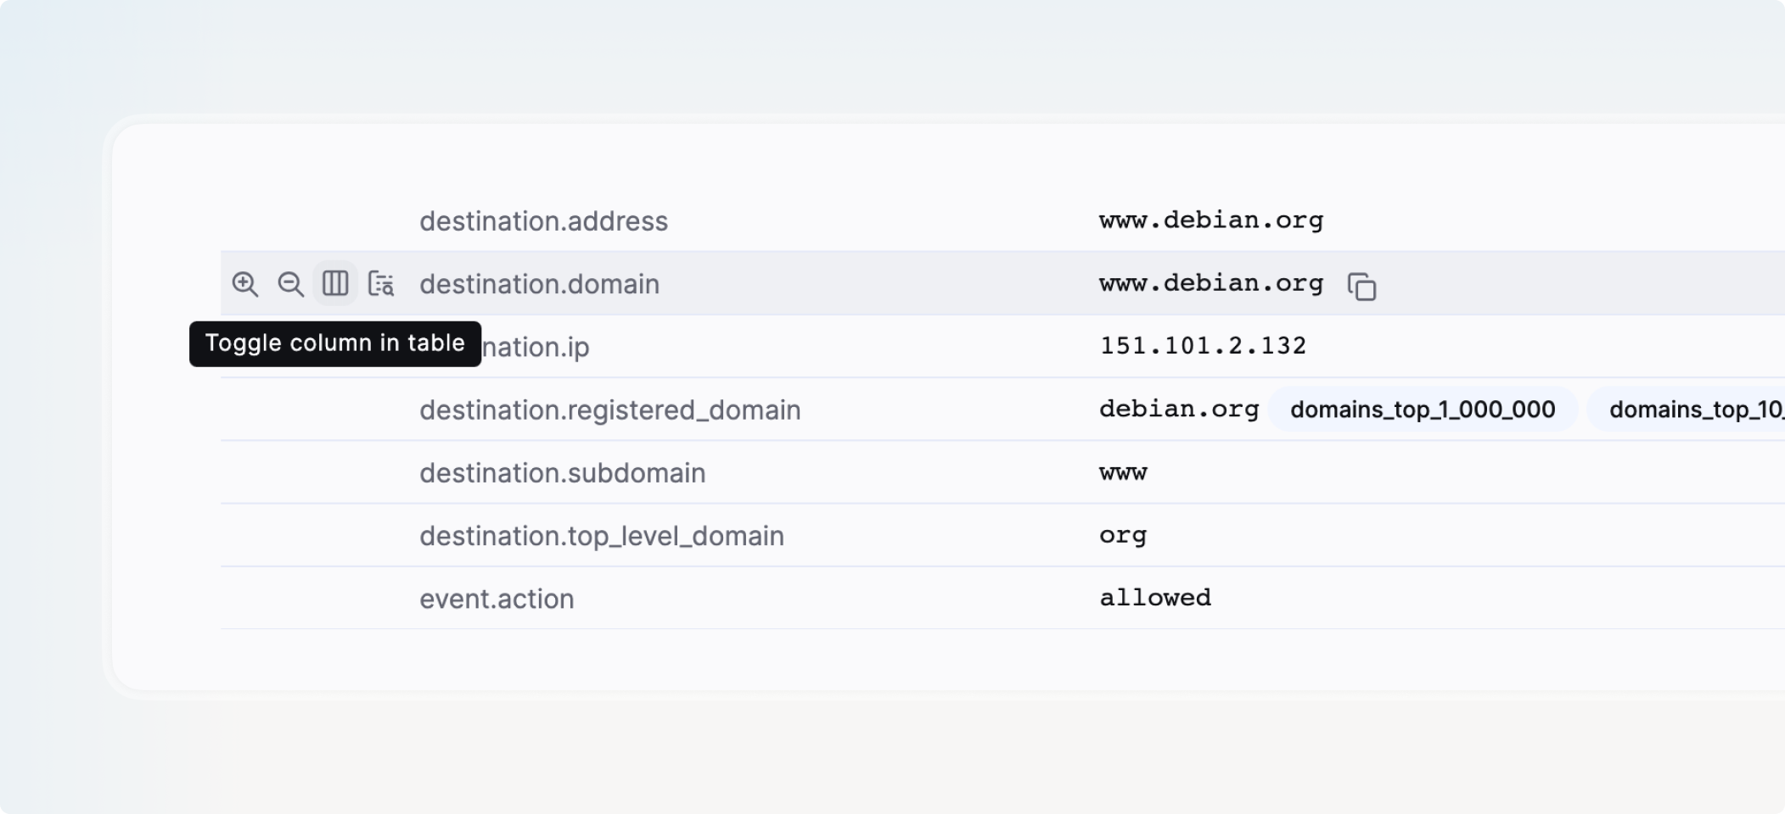Click the www subdomain value
The width and height of the screenshot is (1785, 814).
(1123, 473)
